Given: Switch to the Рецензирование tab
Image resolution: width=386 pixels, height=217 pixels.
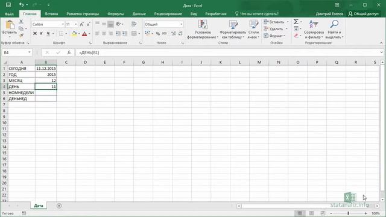Looking at the screenshot, I should 168,14.
